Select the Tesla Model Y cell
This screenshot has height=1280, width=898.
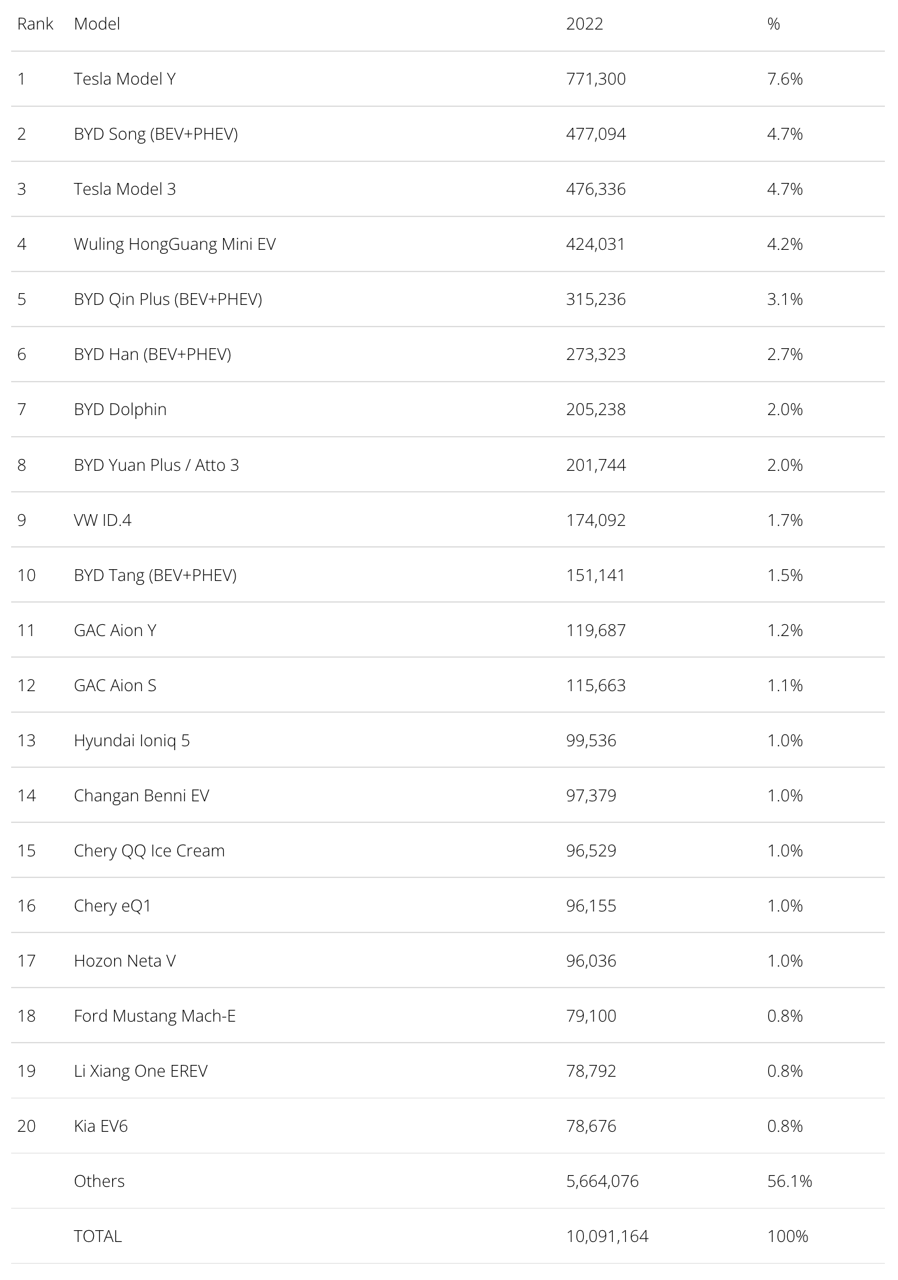pos(125,79)
